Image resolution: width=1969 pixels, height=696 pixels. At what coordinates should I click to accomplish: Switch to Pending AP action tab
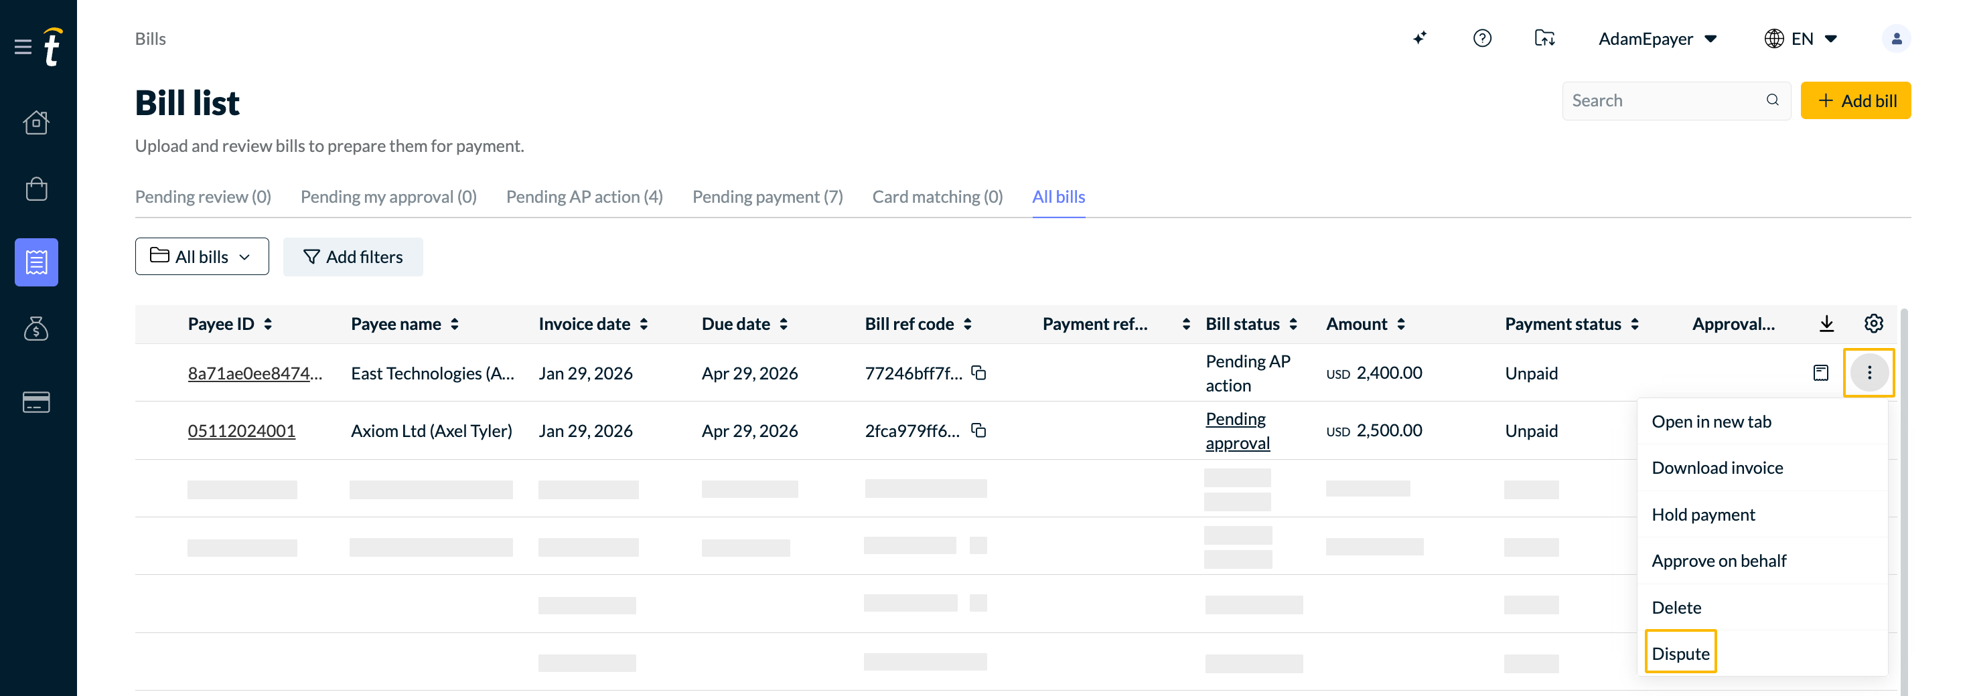pos(584,197)
